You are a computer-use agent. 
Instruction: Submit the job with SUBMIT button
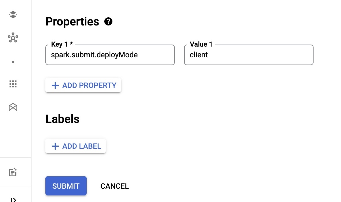click(66, 186)
